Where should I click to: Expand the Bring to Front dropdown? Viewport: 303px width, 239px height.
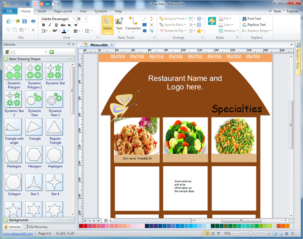coord(186,19)
